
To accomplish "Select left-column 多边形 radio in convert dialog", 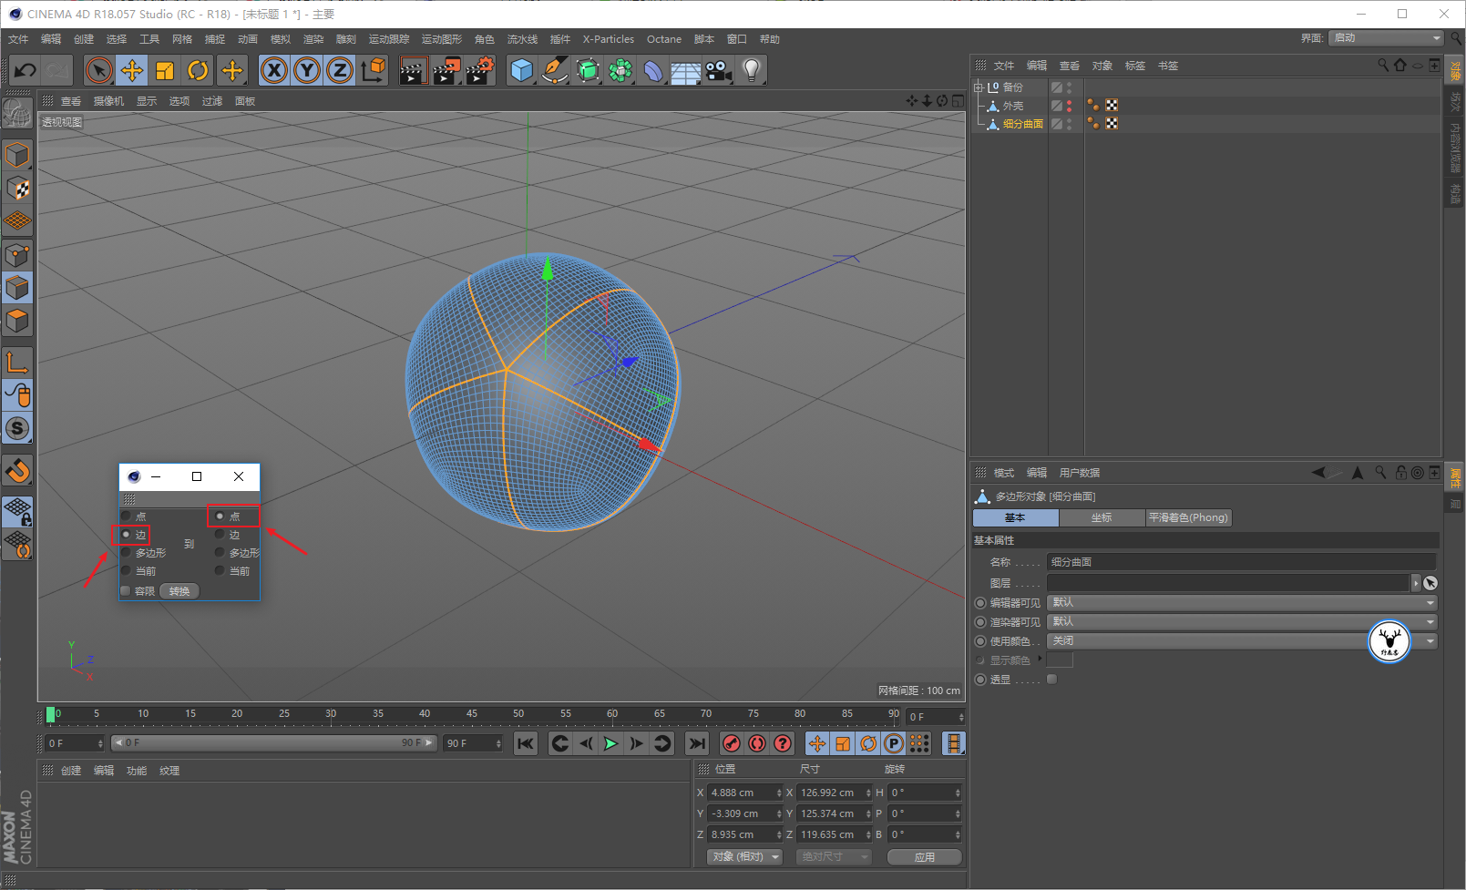I will [x=126, y=553].
